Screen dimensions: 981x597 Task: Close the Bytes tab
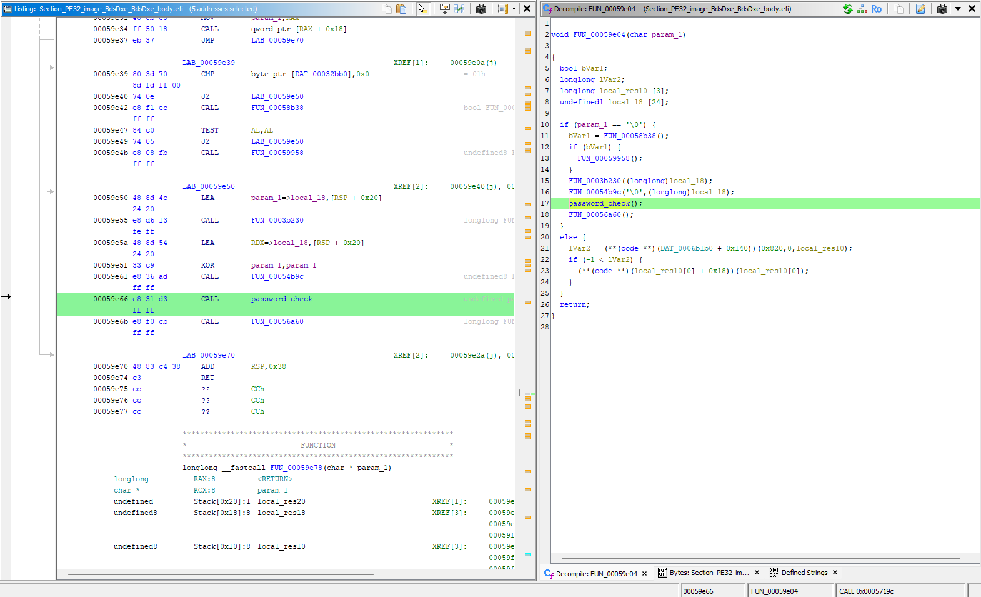[757, 573]
